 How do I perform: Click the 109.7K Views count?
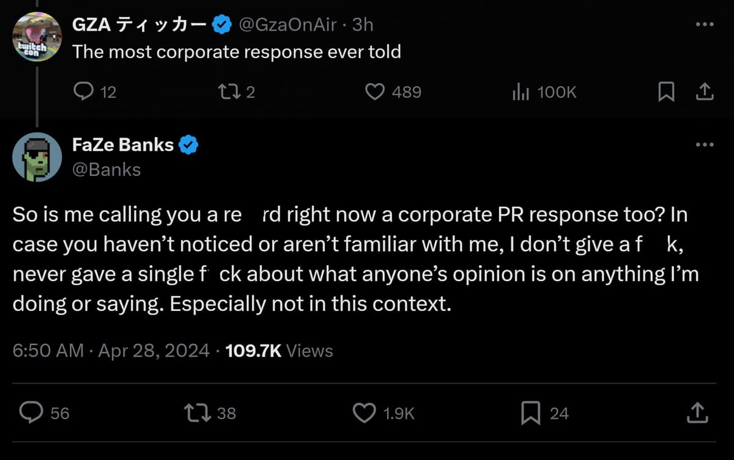(x=280, y=351)
